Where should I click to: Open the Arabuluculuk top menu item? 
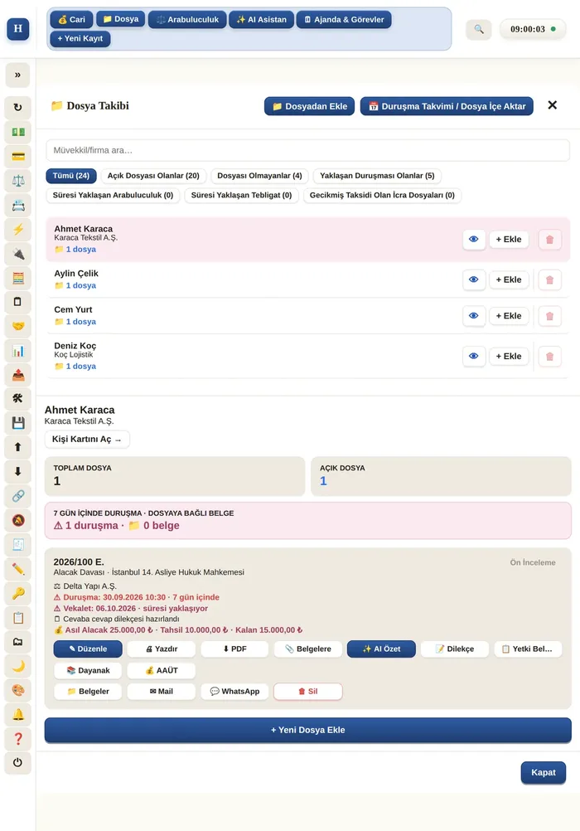pos(187,20)
